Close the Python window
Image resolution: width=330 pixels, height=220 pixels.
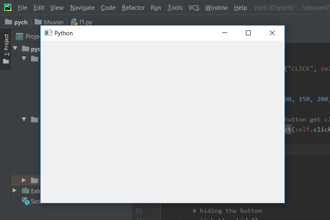pos(272,33)
